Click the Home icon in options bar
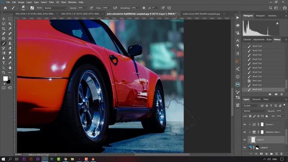This screenshot has width=288, height=162. (x=5, y=8)
